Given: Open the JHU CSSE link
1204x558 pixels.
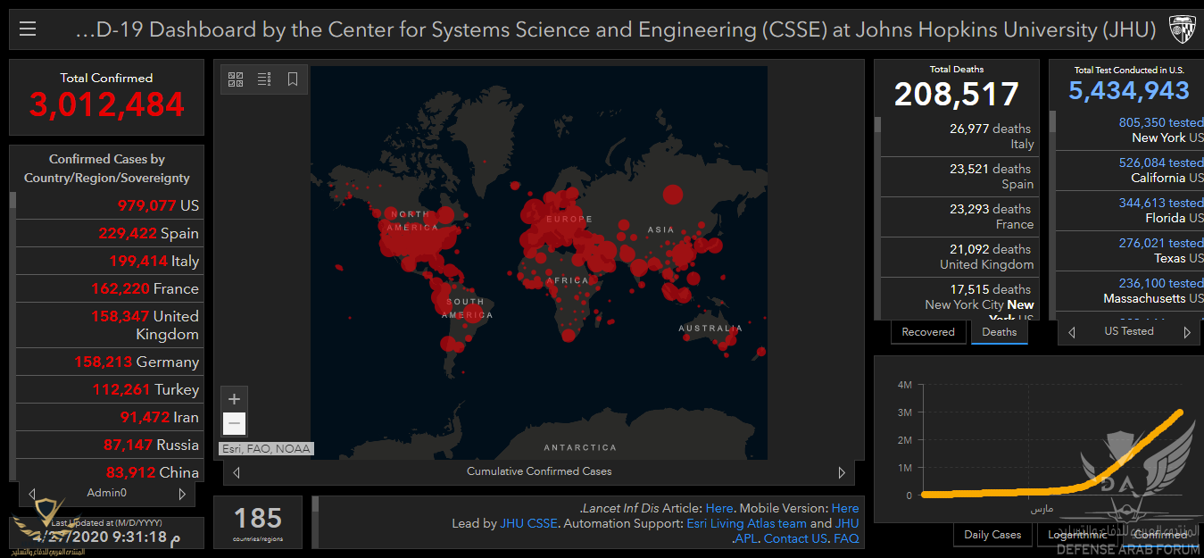Looking at the screenshot, I should (x=528, y=523).
